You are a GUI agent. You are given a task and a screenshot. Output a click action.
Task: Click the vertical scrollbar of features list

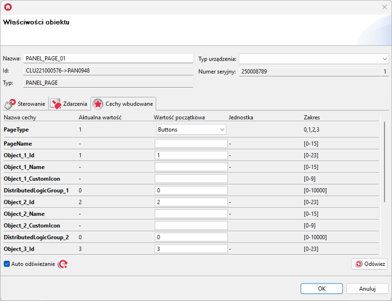coord(384,164)
